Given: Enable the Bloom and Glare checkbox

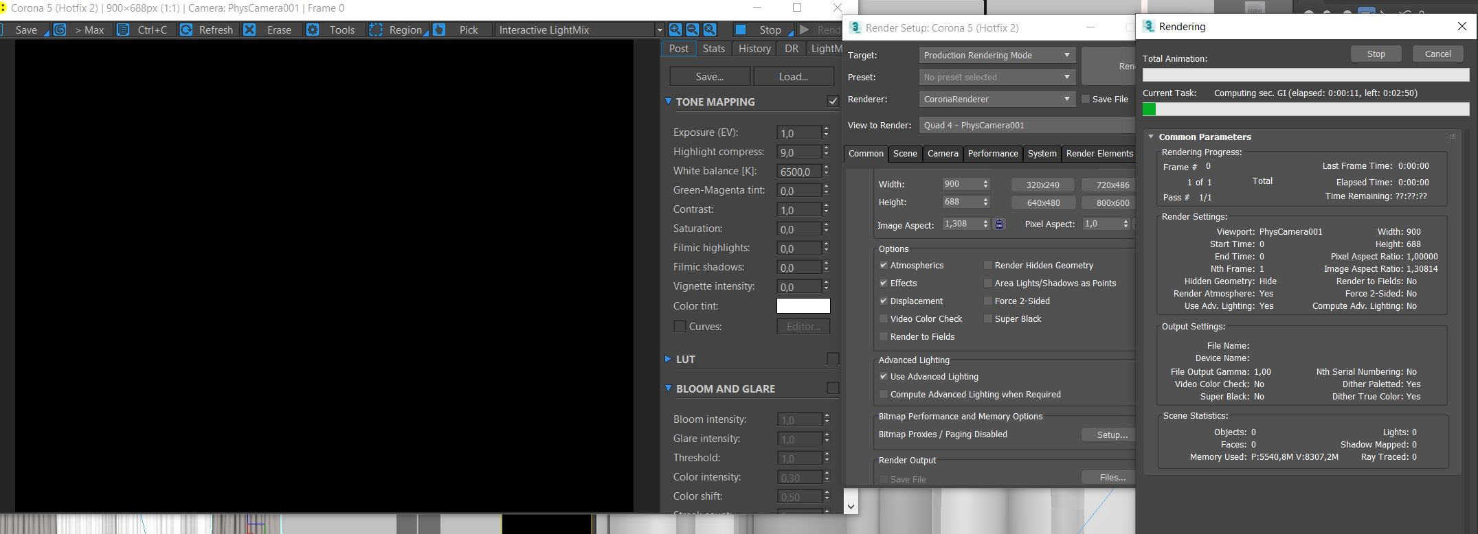Looking at the screenshot, I should click(x=833, y=388).
